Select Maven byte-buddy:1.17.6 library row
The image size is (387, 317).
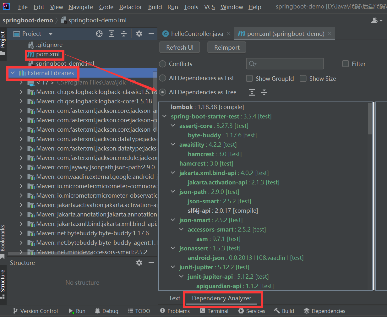(x=88, y=233)
